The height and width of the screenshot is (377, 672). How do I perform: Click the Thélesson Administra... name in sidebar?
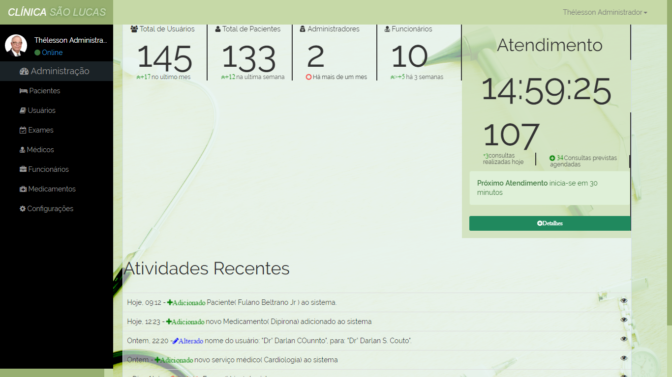coord(70,40)
